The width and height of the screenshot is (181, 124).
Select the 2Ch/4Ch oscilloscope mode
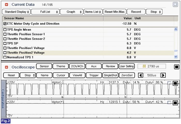tap(77, 66)
